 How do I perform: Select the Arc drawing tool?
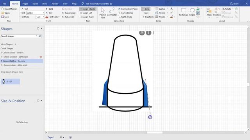pos(145,13)
